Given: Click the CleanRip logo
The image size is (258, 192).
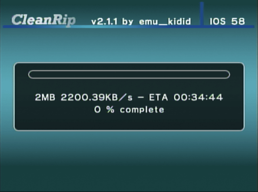Looking at the screenshot, I should pos(44,21).
